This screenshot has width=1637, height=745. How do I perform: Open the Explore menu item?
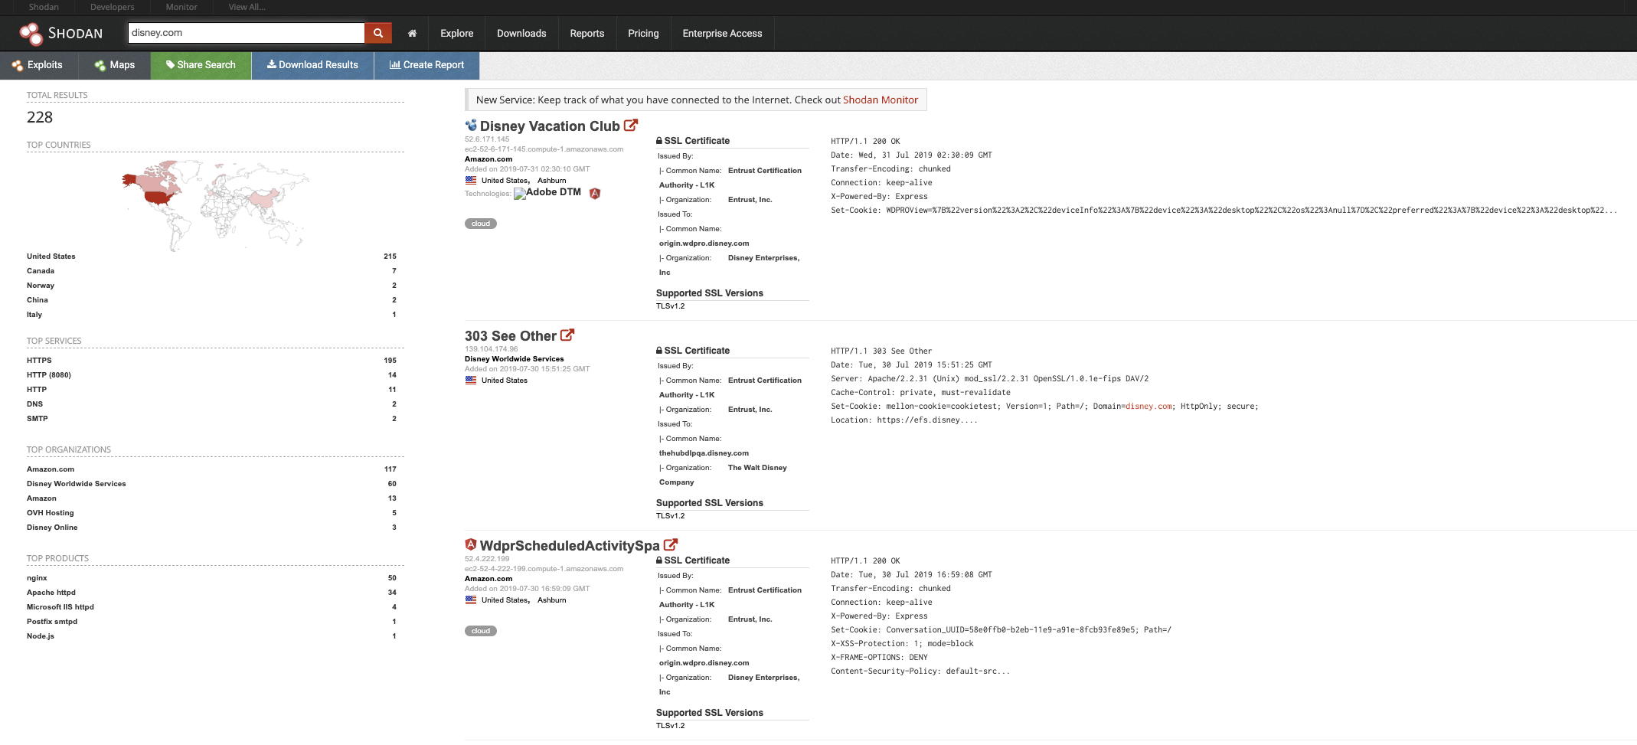[456, 34]
